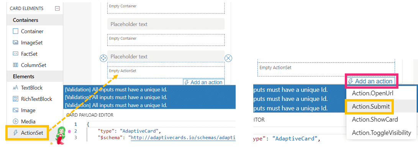The width and height of the screenshot is (418, 148).
Task: Click the first Placeholder text input
Action: tap(166, 24)
